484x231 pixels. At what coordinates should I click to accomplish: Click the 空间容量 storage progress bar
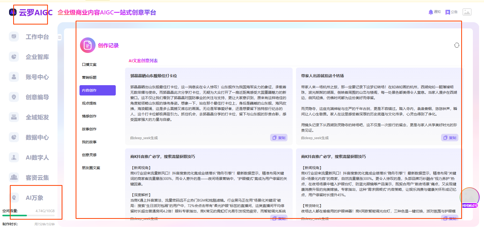28,215
